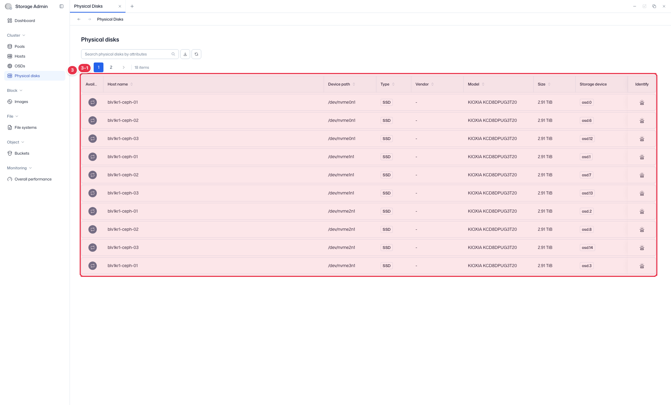The image size is (671, 405).
Task: Collapse the Object section
Action: [x=15, y=142]
